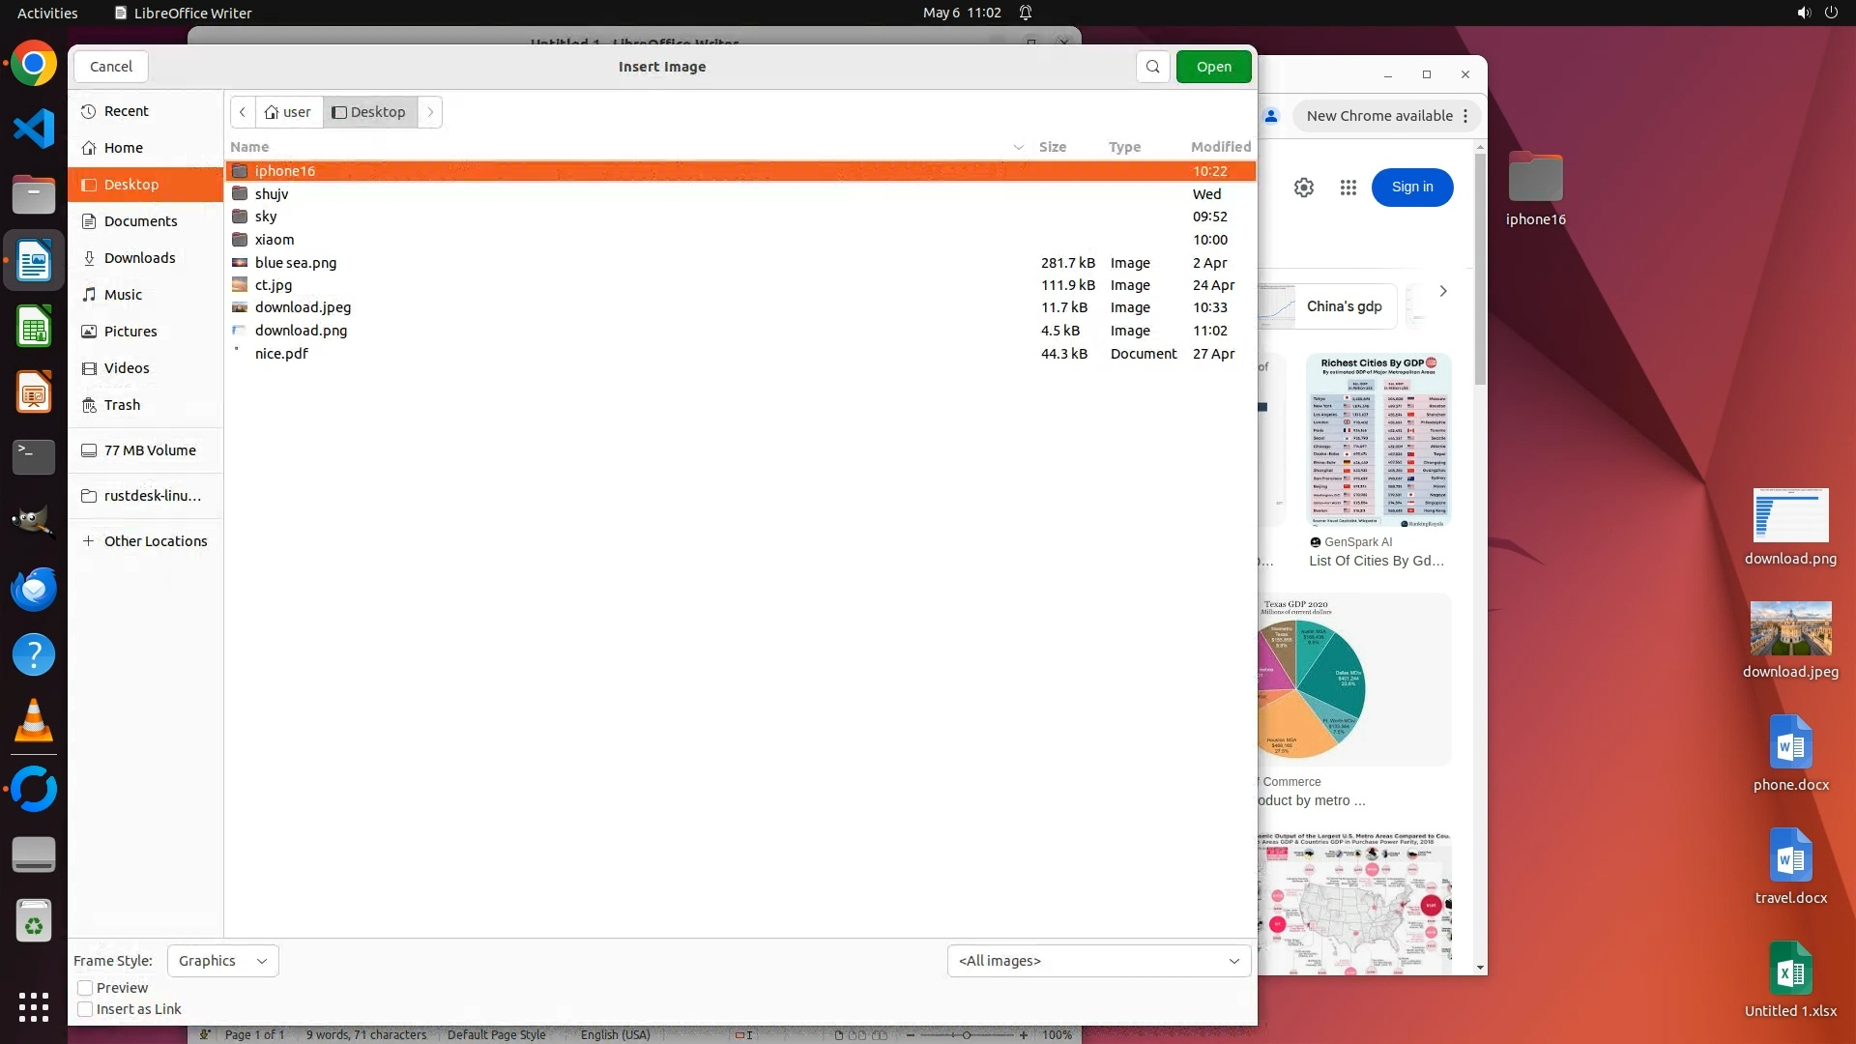Open Chrome settings gear icon
1856x1044 pixels.
click(1303, 188)
